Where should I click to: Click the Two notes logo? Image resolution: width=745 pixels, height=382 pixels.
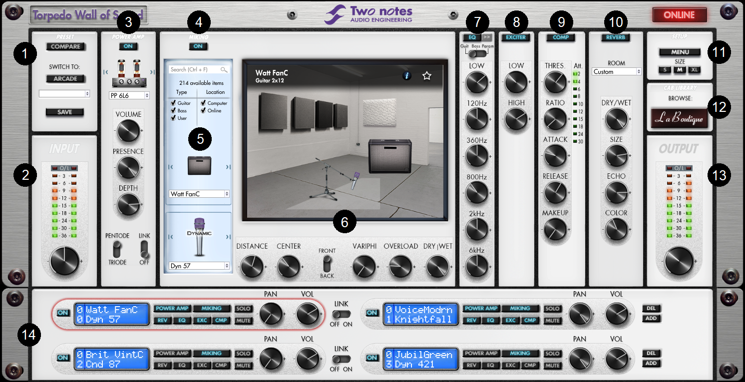pyautogui.click(x=369, y=14)
